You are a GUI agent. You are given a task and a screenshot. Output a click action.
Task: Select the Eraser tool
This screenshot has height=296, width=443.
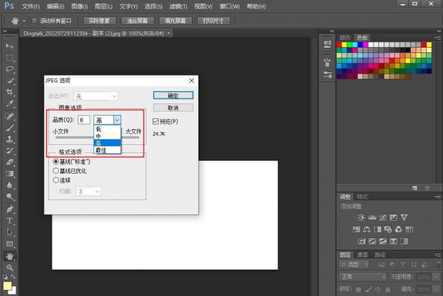[x=10, y=162]
